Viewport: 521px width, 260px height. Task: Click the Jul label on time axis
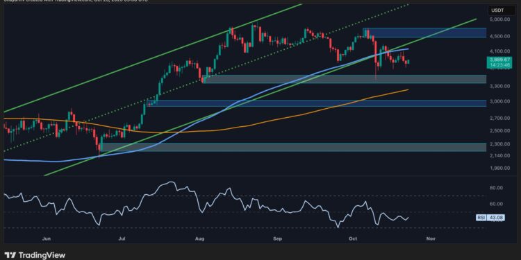[x=123, y=239]
